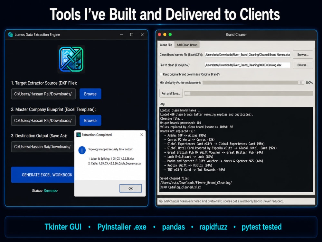Viewport: 322px width, 242px height.
Task: Click 'Loaded 400 clean brands' log line
Action: coord(207,115)
